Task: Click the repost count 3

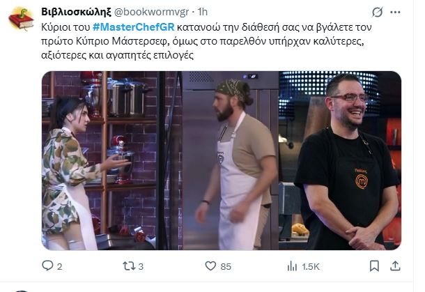Action: (x=141, y=267)
